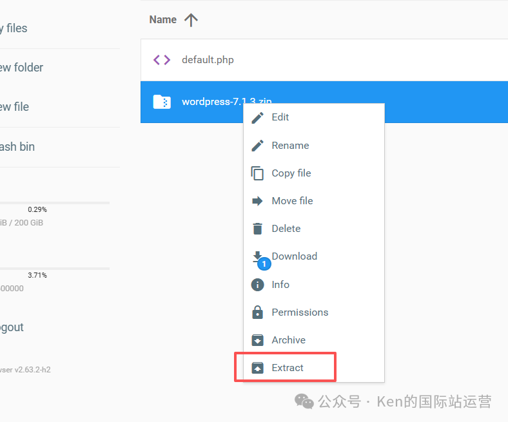This screenshot has height=422, width=508.
Task: Choose Delete from the context menu
Action: [314, 229]
